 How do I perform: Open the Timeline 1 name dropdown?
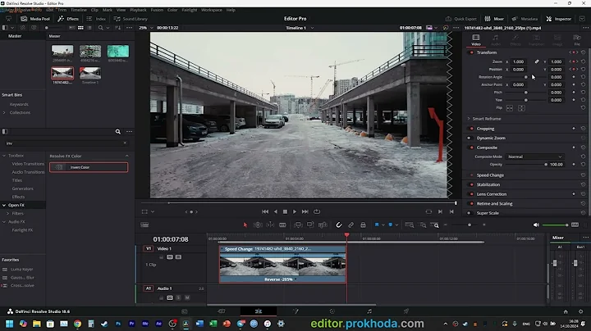click(x=300, y=28)
